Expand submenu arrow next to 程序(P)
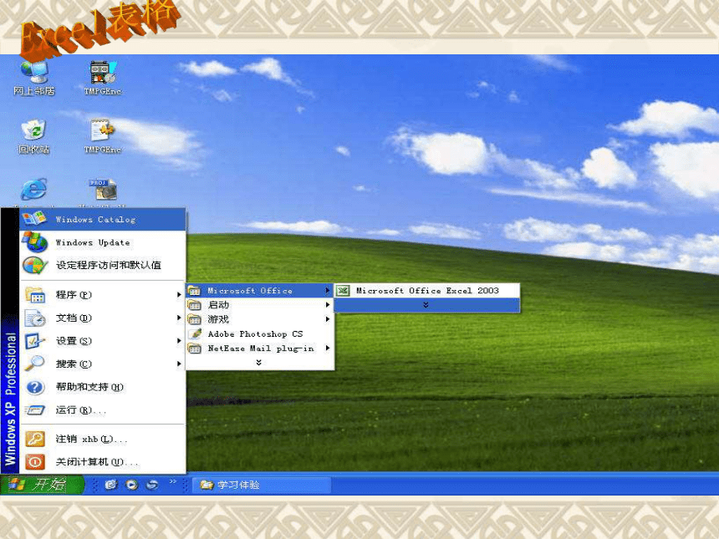 tap(179, 295)
